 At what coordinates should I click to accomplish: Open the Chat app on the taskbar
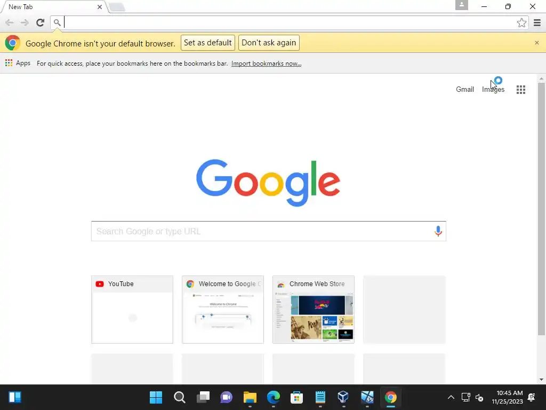(226, 397)
